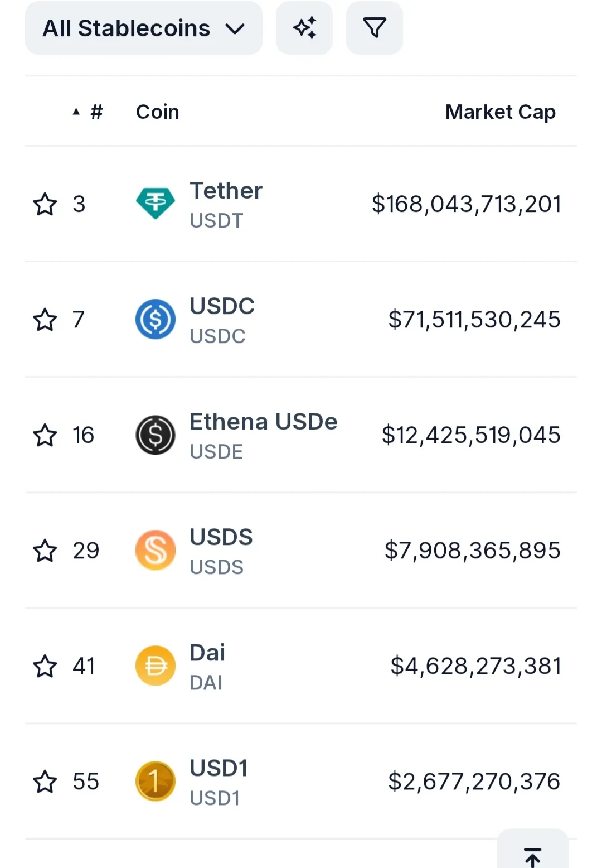
Task: Click the black Ethena USDe logo
Action: 156,435
